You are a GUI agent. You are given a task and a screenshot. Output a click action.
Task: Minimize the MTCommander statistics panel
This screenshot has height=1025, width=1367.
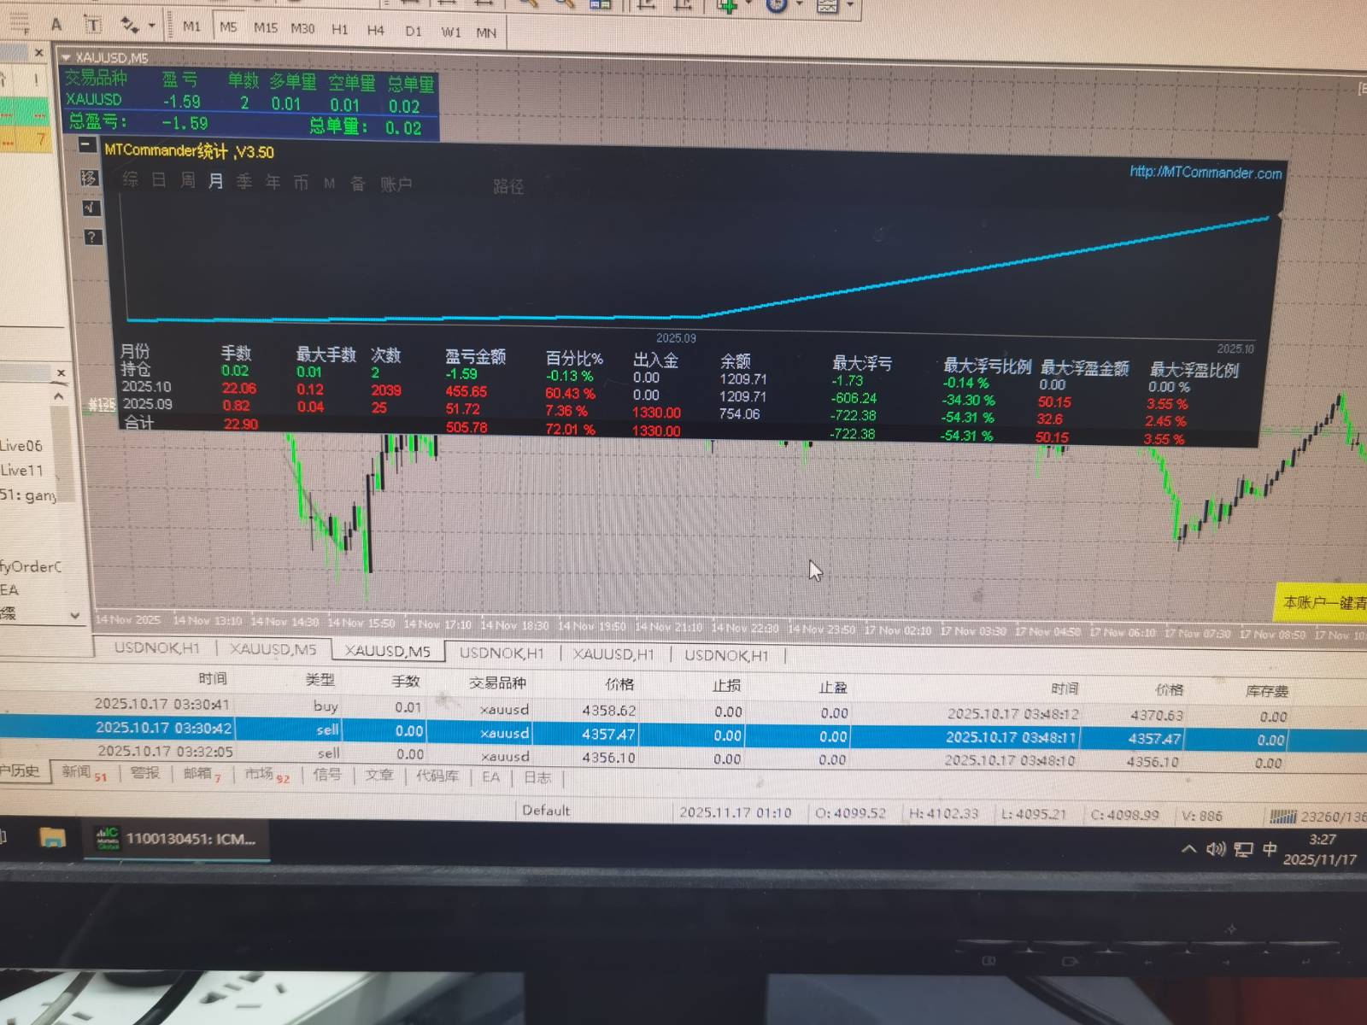85,145
